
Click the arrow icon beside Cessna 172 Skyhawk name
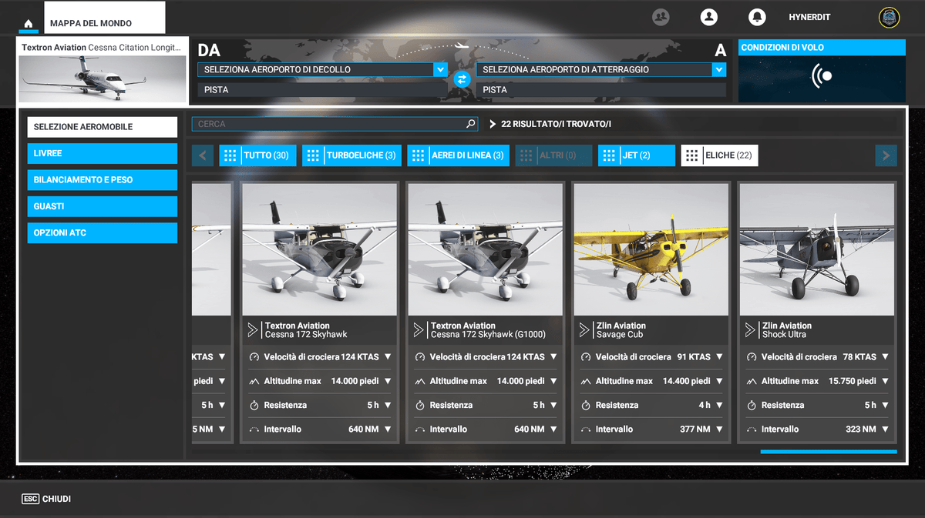tap(253, 330)
